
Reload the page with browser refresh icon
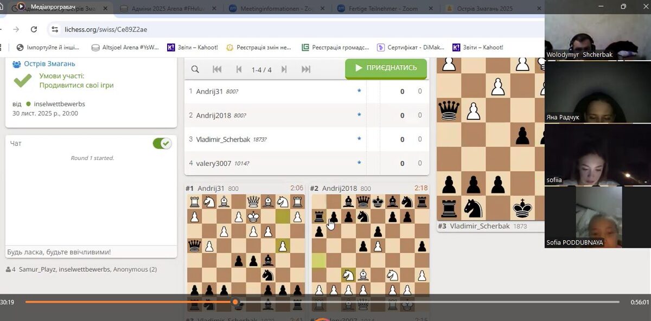pyautogui.click(x=34, y=29)
